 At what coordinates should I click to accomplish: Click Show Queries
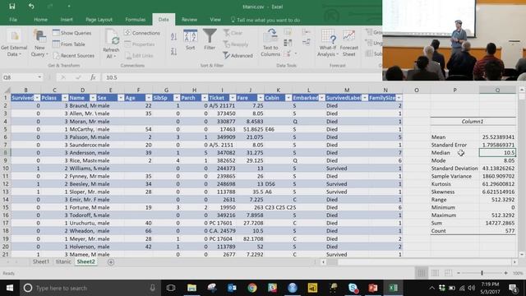72,33
